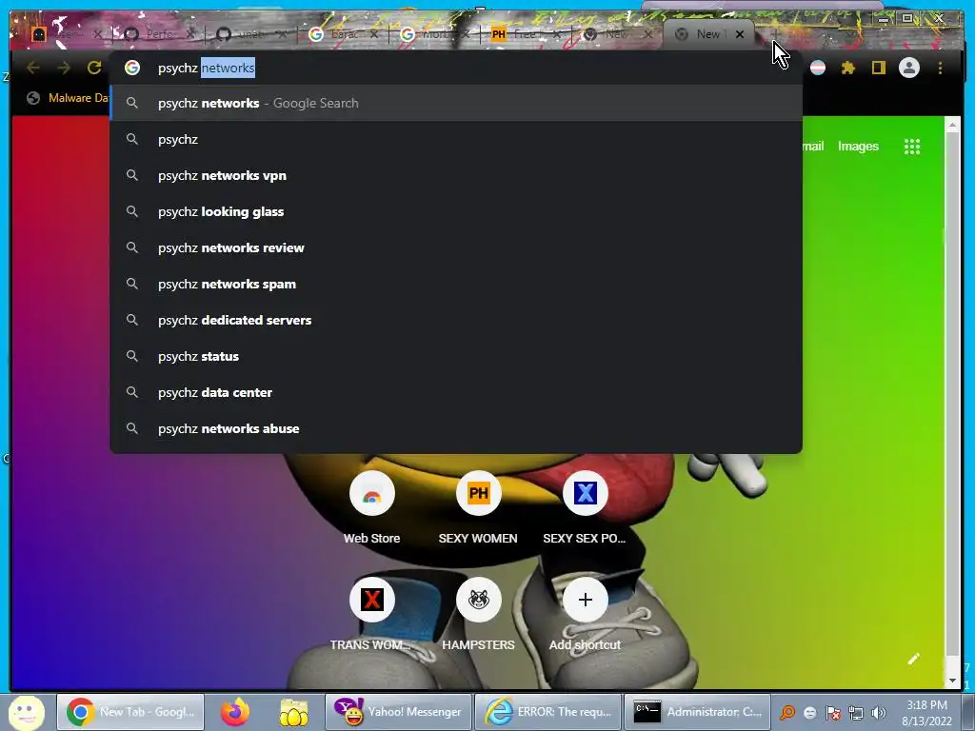Click the Action Center flag tray icon
The height and width of the screenshot is (731, 975).
[x=833, y=713]
